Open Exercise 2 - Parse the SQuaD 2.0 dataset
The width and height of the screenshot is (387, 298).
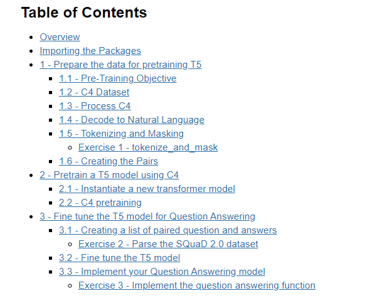point(168,244)
